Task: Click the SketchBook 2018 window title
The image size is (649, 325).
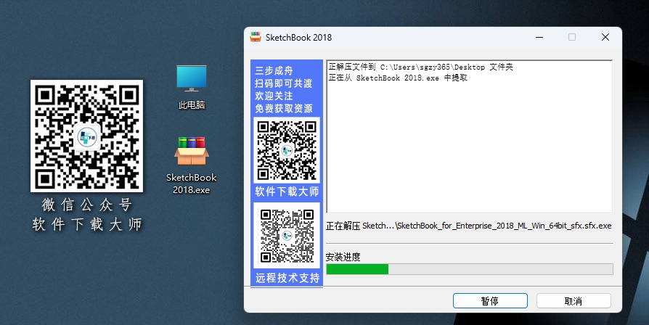Action: click(x=298, y=37)
